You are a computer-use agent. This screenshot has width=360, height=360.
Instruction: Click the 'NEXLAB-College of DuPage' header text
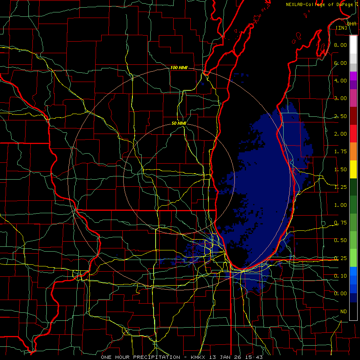point(320,4)
